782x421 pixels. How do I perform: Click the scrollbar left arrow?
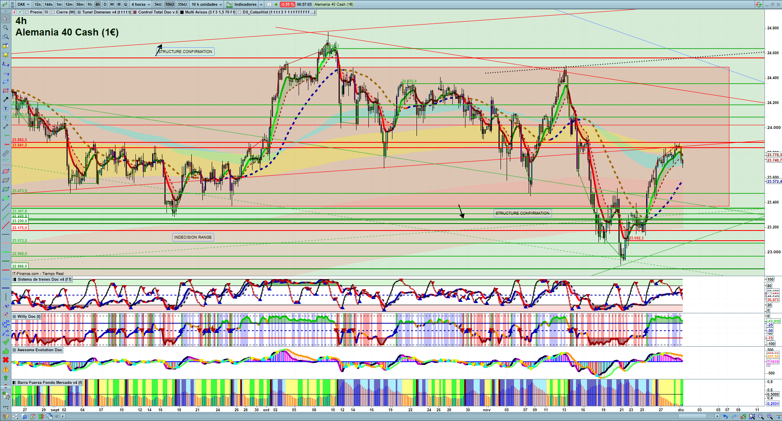[63, 417]
